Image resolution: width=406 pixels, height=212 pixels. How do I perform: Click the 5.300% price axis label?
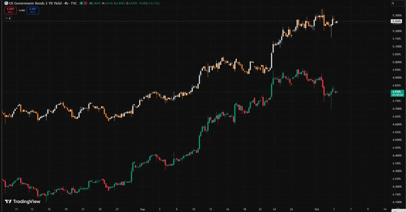point(397,15)
